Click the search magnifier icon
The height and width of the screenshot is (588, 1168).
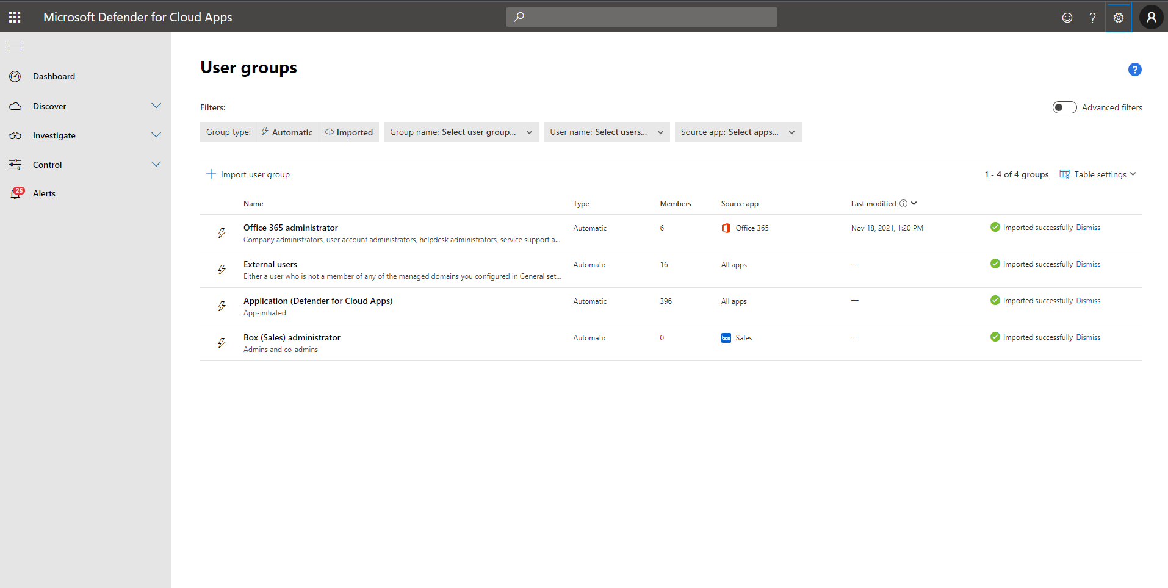(x=519, y=17)
